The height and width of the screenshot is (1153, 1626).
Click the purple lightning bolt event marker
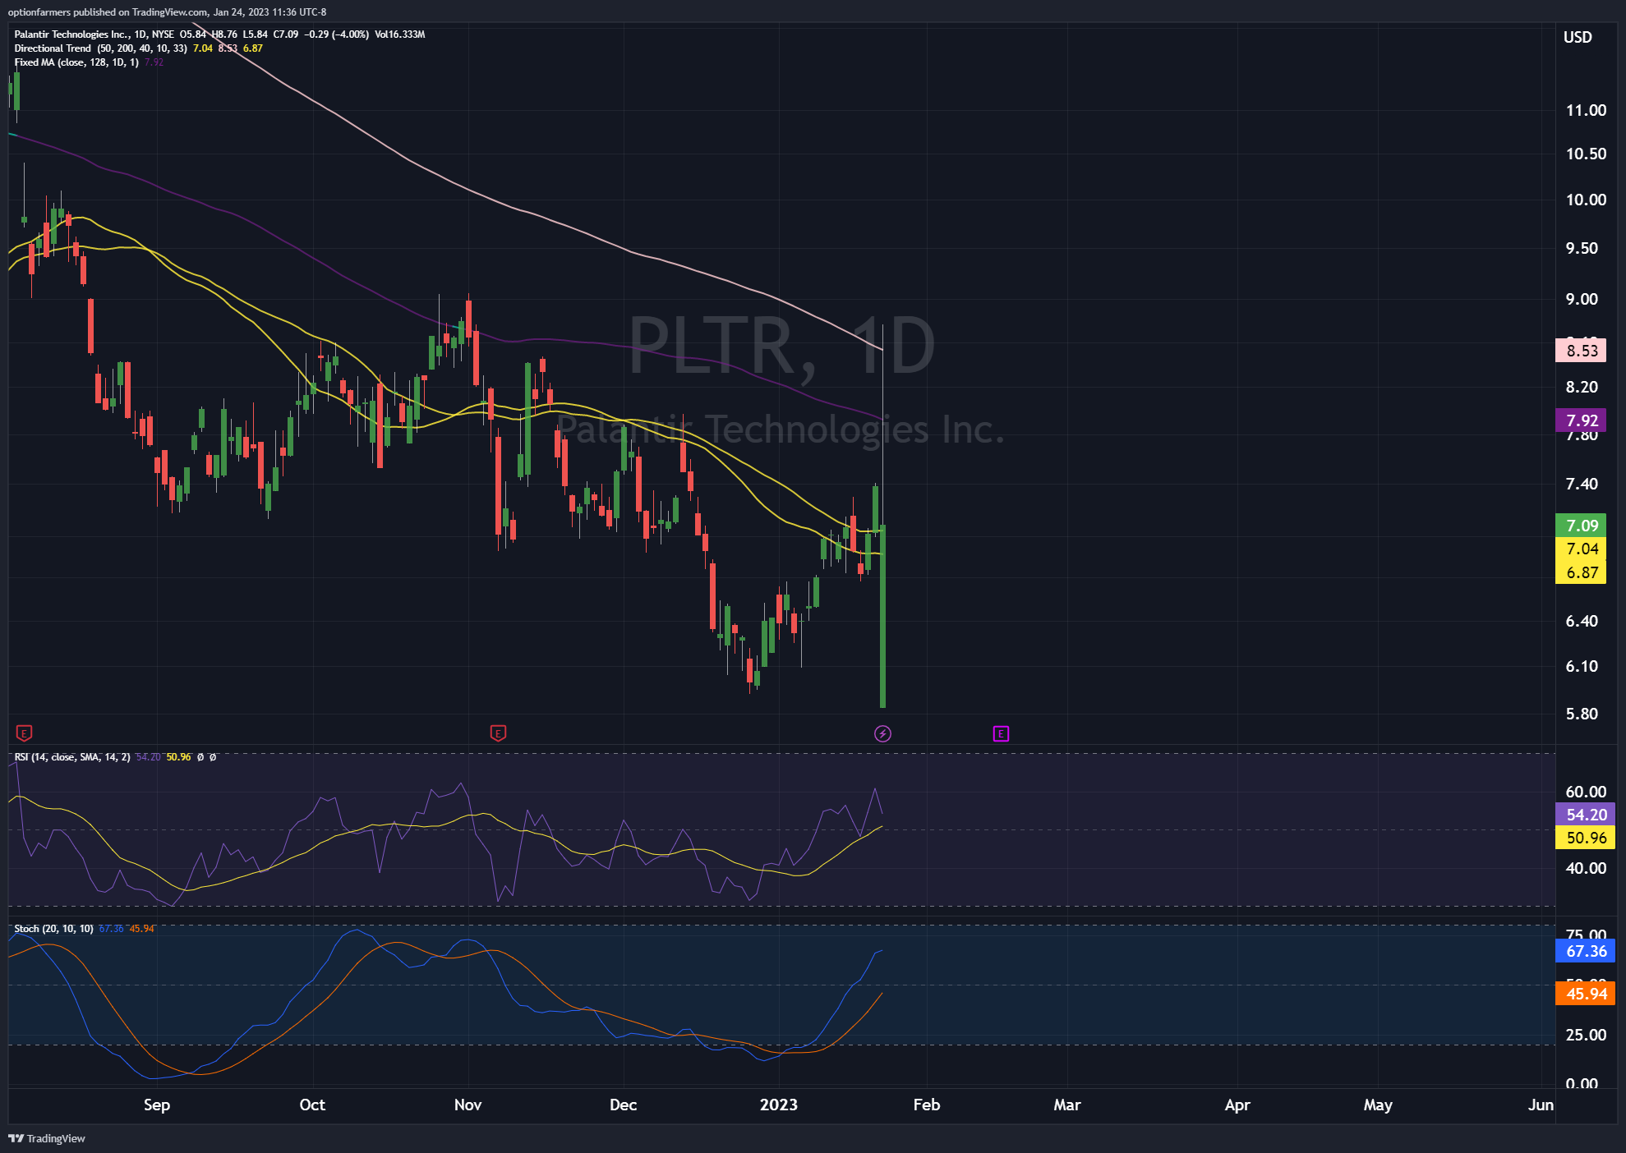882,733
